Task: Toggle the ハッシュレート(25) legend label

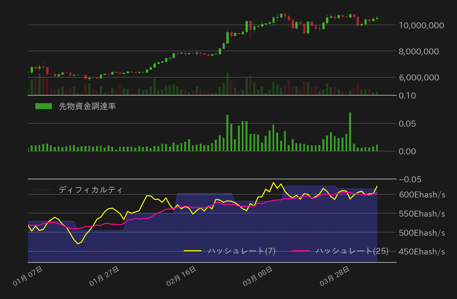Action: (x=352, y=251)
